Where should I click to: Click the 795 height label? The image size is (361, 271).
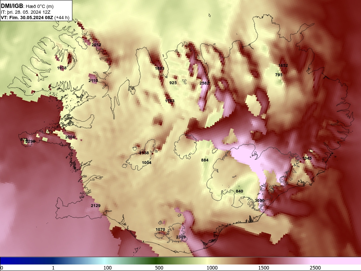pos(279,75)
